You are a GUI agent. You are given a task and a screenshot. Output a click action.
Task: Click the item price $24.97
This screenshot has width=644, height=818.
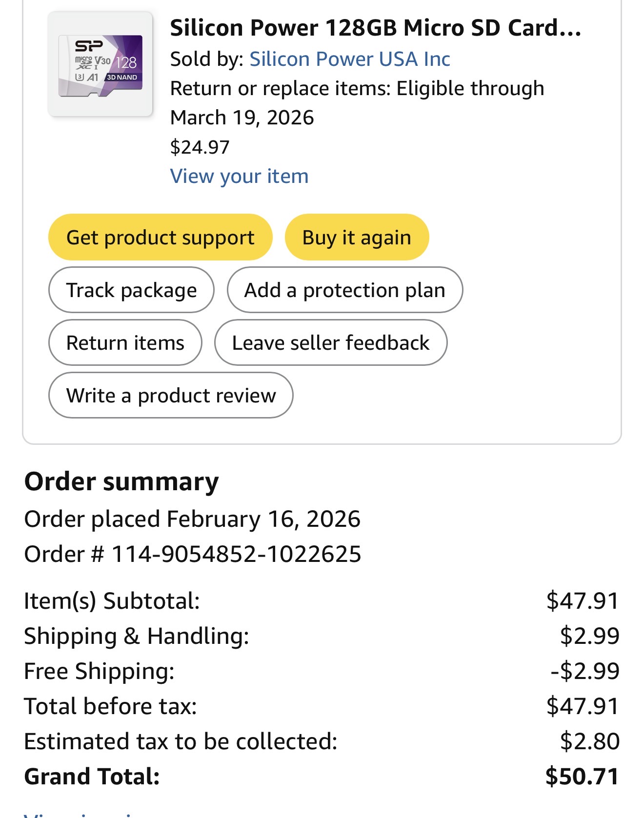click(x=200, y=147)
